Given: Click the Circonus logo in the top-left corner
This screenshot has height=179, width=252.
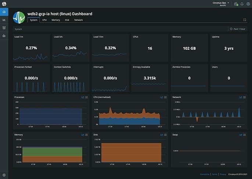Looking at the screenshot, I should click(4, 4).
